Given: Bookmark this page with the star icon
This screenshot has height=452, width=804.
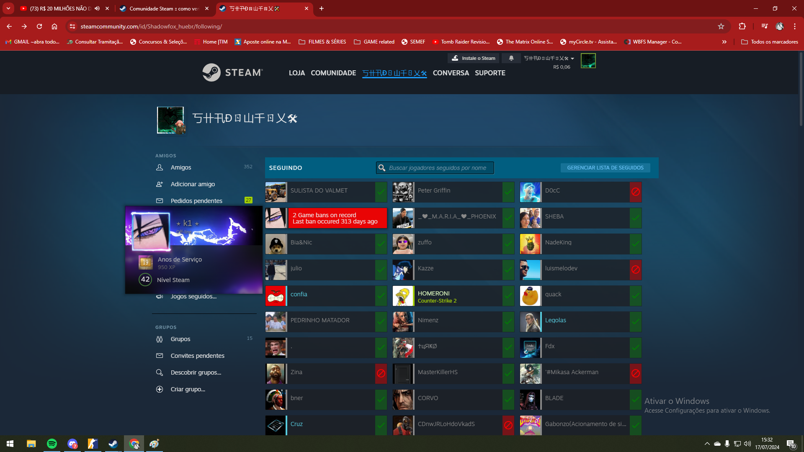Looking at the screenshot, I should (721, 26).
